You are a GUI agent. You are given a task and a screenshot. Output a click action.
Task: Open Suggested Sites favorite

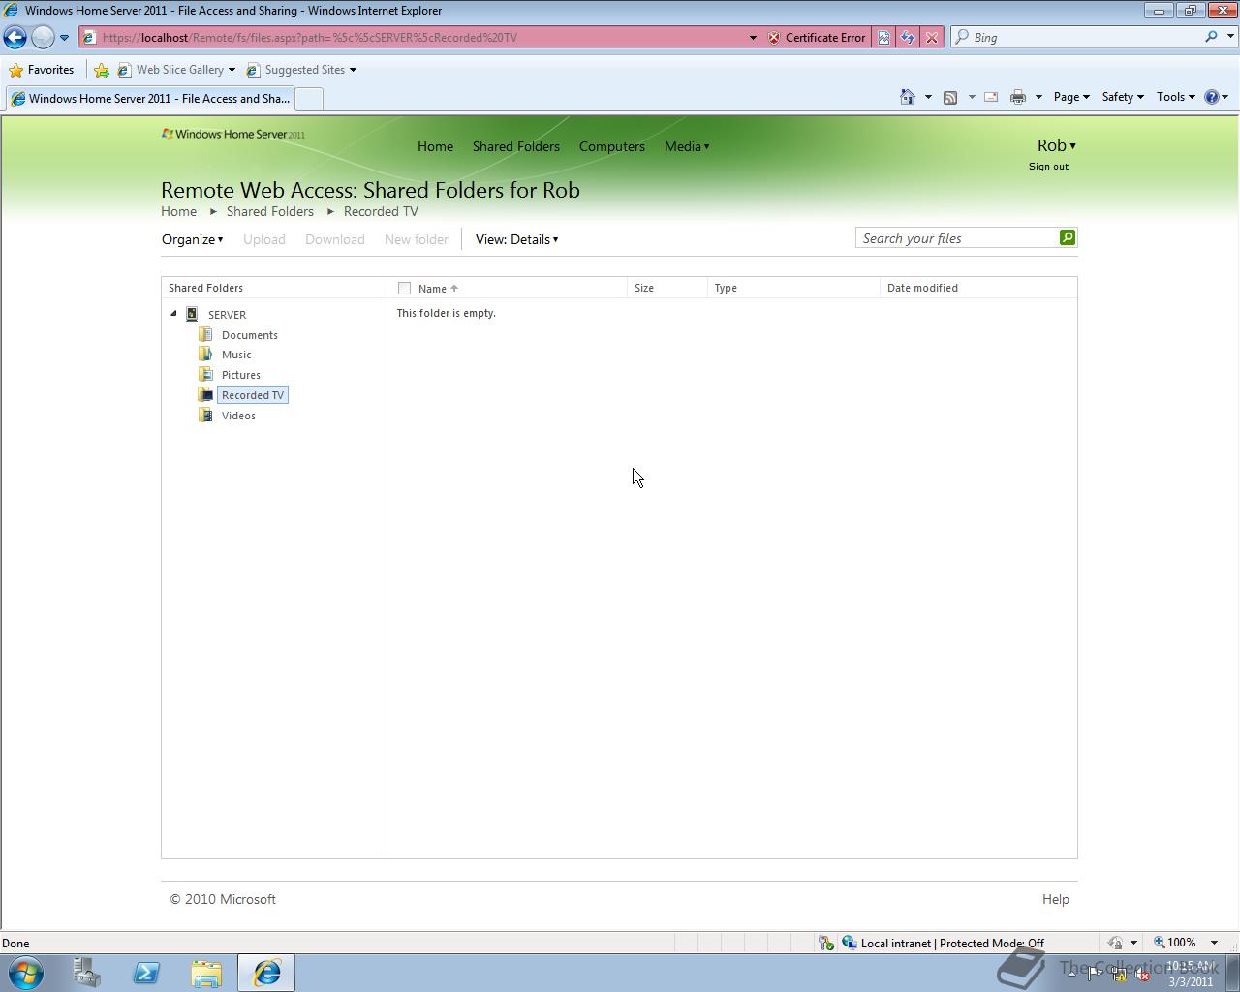(301, 70)
